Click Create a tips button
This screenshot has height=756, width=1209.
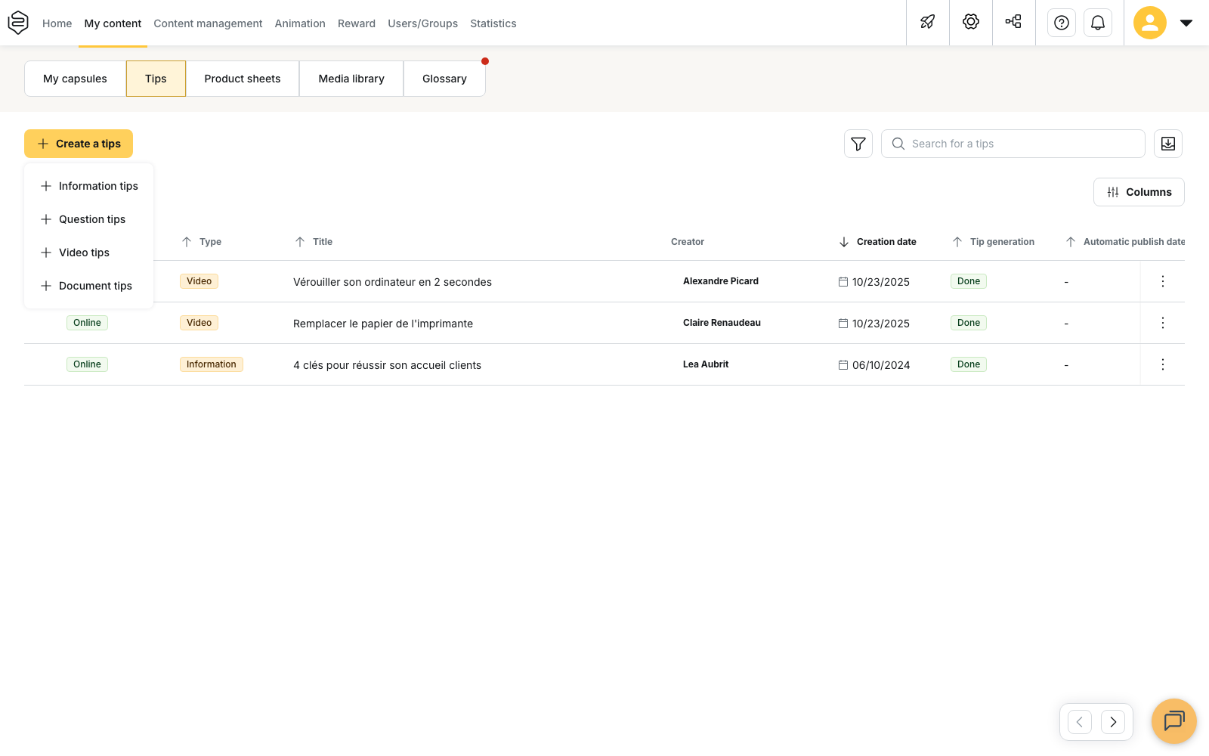coord(79,144)
